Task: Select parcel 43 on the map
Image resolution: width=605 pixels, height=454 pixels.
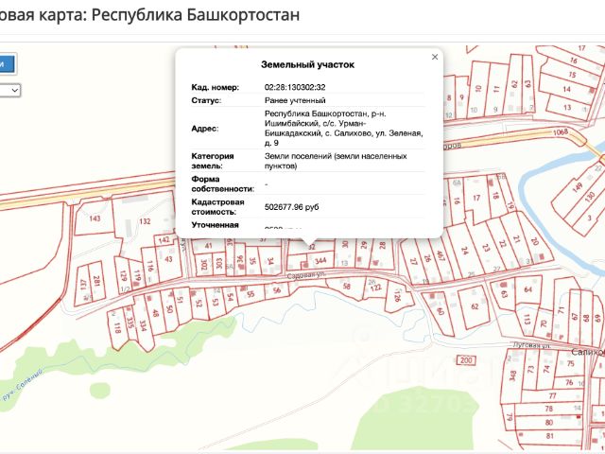Action: [168, 259]
